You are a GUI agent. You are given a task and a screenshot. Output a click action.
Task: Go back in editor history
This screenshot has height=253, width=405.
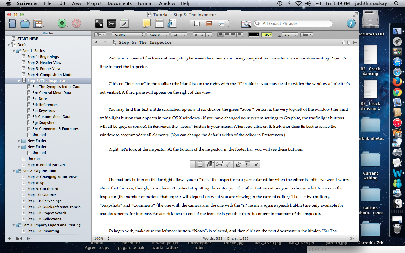click(96, 42)
